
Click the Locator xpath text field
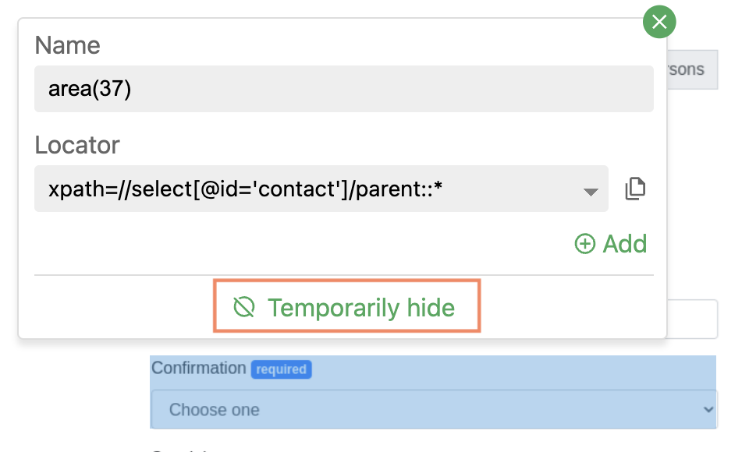point(321,189)
